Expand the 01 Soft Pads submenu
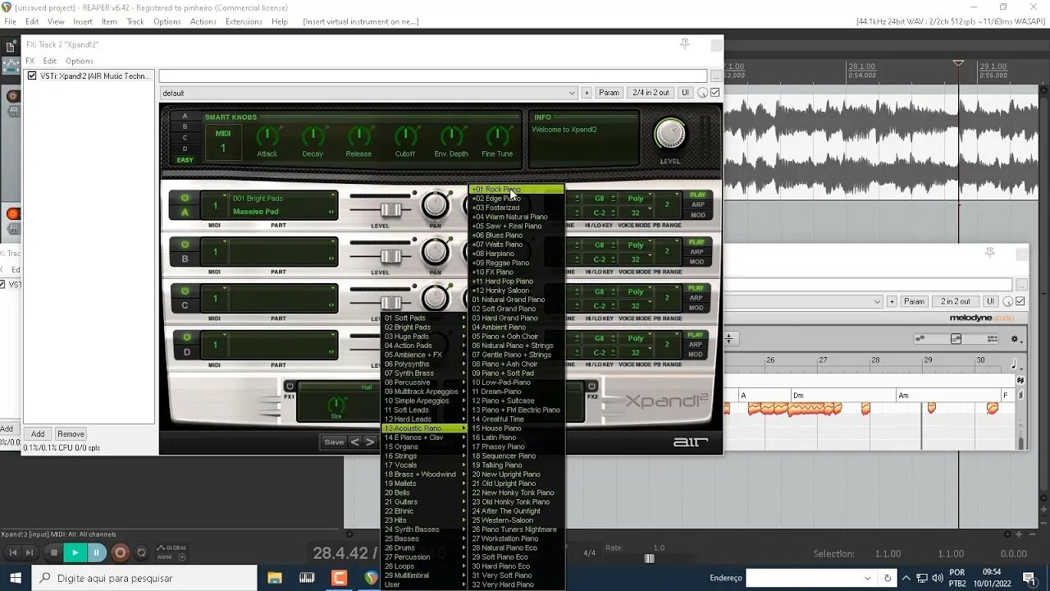Screen dimensions: 1050x591 pyautogui.click(x=425, y=318)
